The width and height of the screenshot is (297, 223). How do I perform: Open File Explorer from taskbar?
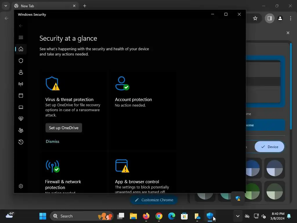click(x=133, y=216)
